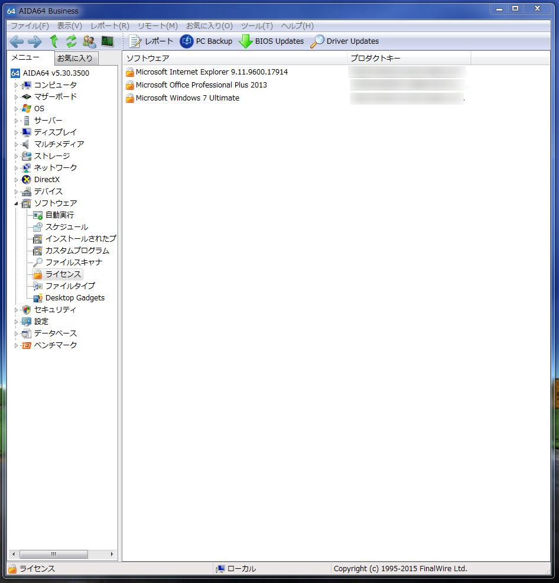
Task: Collapse the ソフトウェア tree node
Action: pos(16,203)
